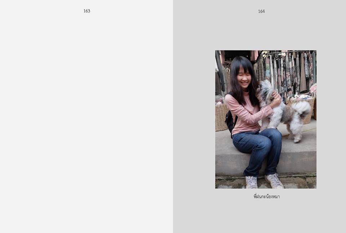Click the caption พี่ฝนกะน้องหมา
346x233 pixels.
[x=267, y=196]
